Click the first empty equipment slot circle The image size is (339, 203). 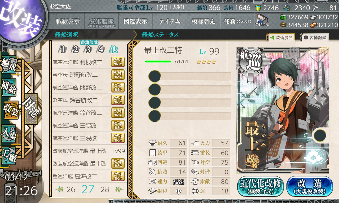[155, 76]
